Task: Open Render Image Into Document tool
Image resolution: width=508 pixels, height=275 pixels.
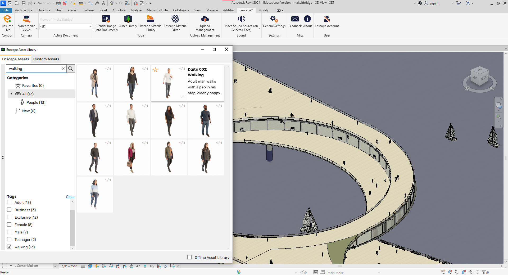Action: click(106, 19)
